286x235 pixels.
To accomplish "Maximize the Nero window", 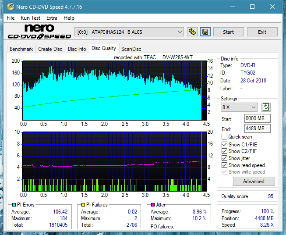I will click(252, 7).
